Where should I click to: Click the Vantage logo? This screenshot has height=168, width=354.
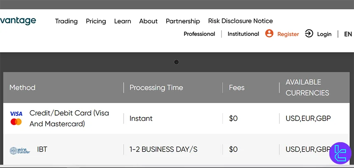point(18,20)
